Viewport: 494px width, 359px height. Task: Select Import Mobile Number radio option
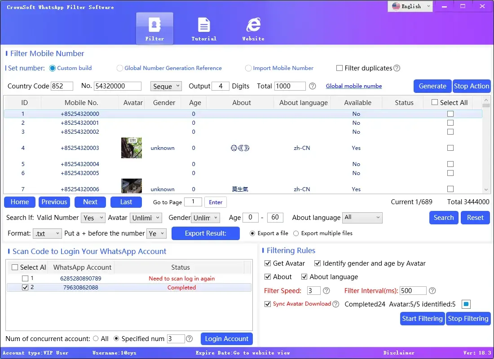pyautogui.click(x=248, y=68)
